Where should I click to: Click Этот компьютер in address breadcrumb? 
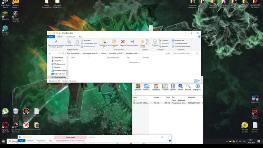[x=73, y=53]
